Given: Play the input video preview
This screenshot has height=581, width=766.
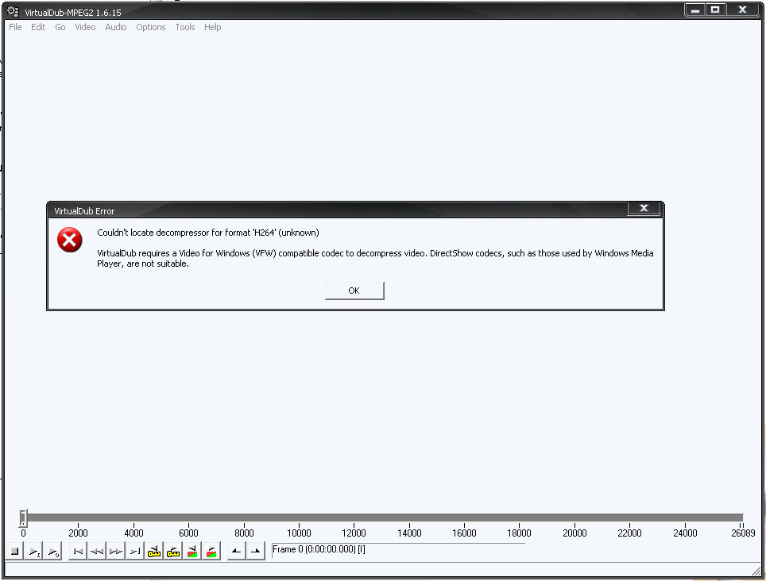Looking at the screenshot, I should coord(33,552).
